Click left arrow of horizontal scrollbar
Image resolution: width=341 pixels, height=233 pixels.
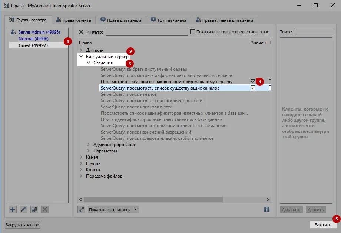(81, 199)
